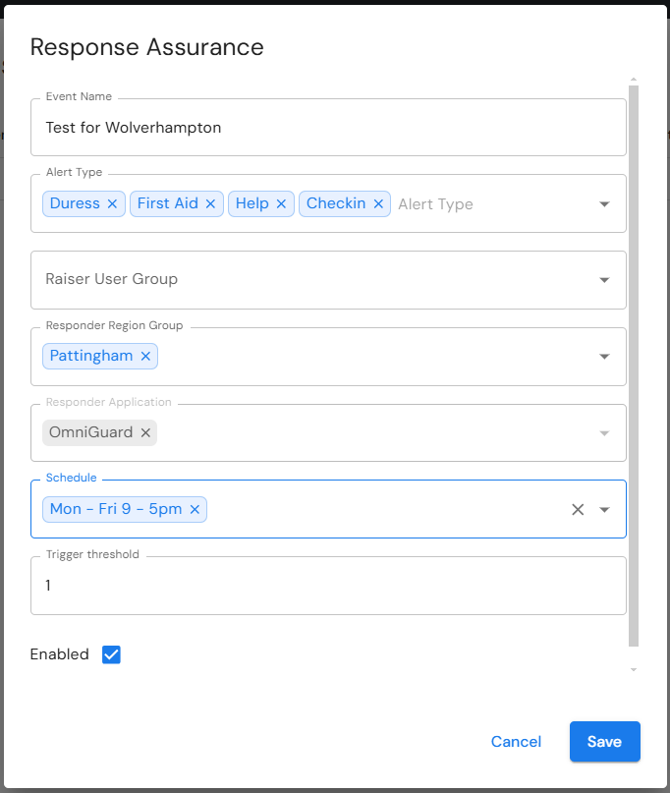Open the Alert Type dropdown arrow
Image resolution: width=670 pixels, height=793 pixels.
pos(604,204)
